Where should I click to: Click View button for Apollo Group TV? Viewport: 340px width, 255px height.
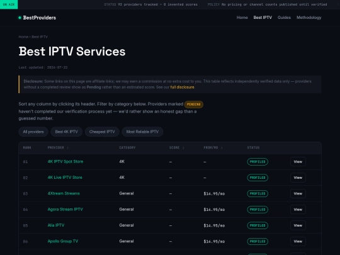point(298,241)
